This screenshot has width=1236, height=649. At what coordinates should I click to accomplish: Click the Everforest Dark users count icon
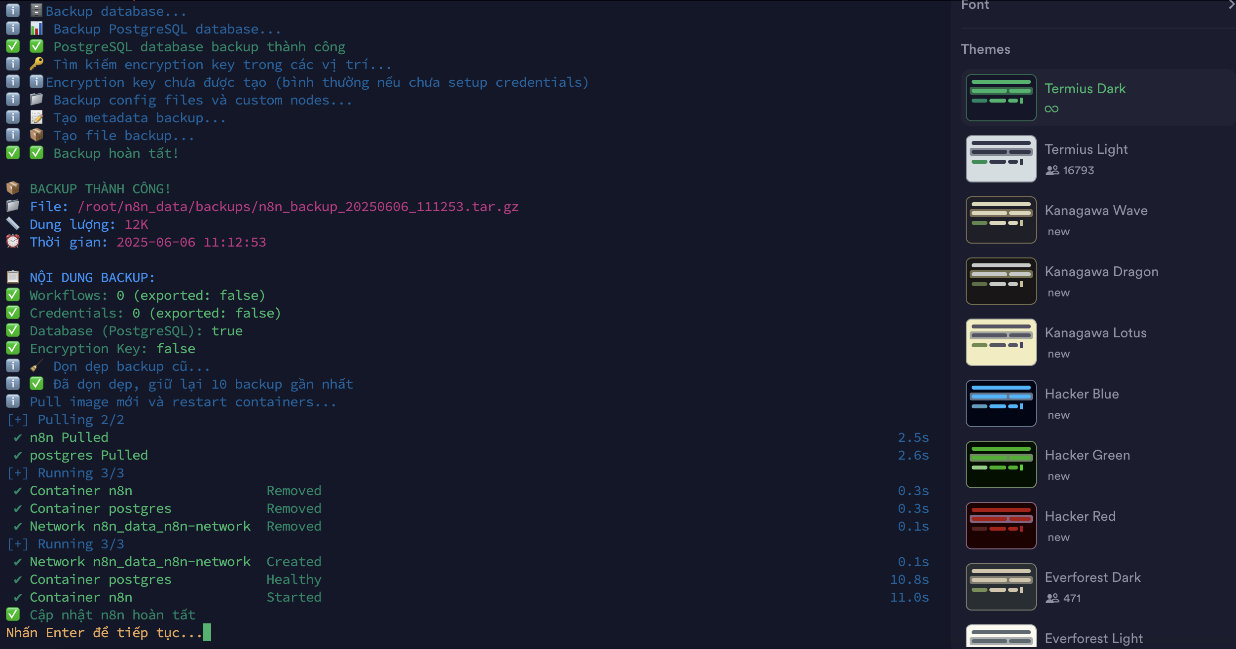click(1052, 598)
